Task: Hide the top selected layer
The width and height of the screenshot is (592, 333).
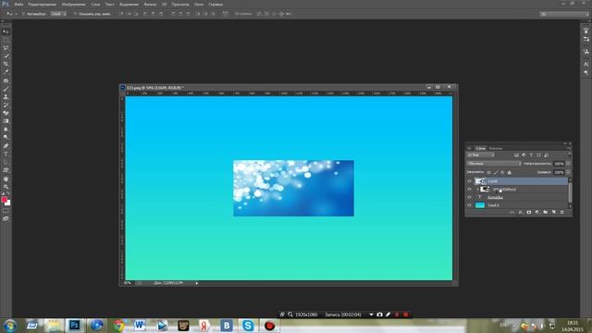Action: [469, 181]
